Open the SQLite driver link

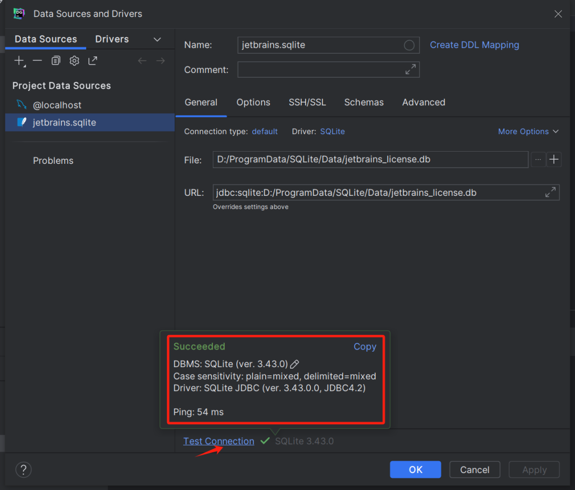click(x=332, y=131)
